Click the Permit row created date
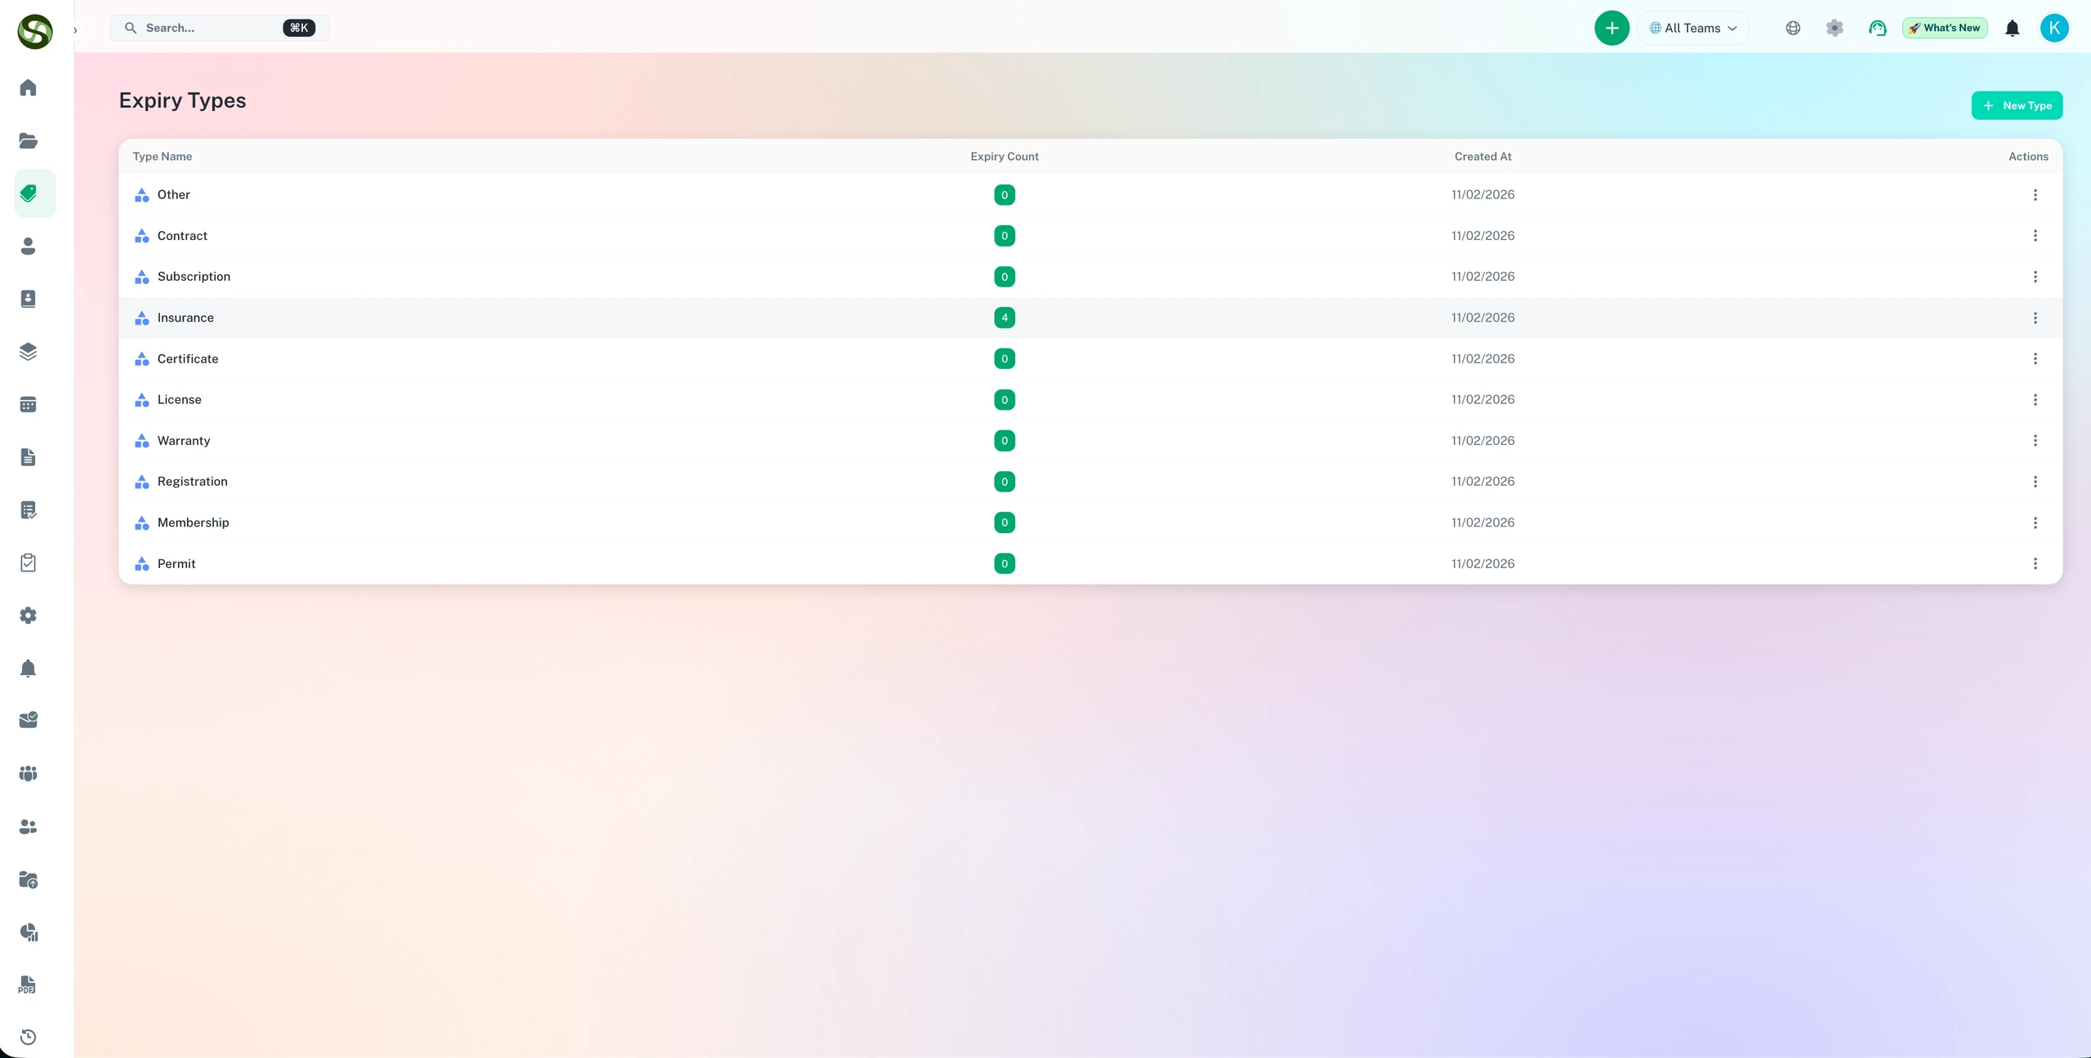This screenshot has width=2091, height=1058. 1482,563
